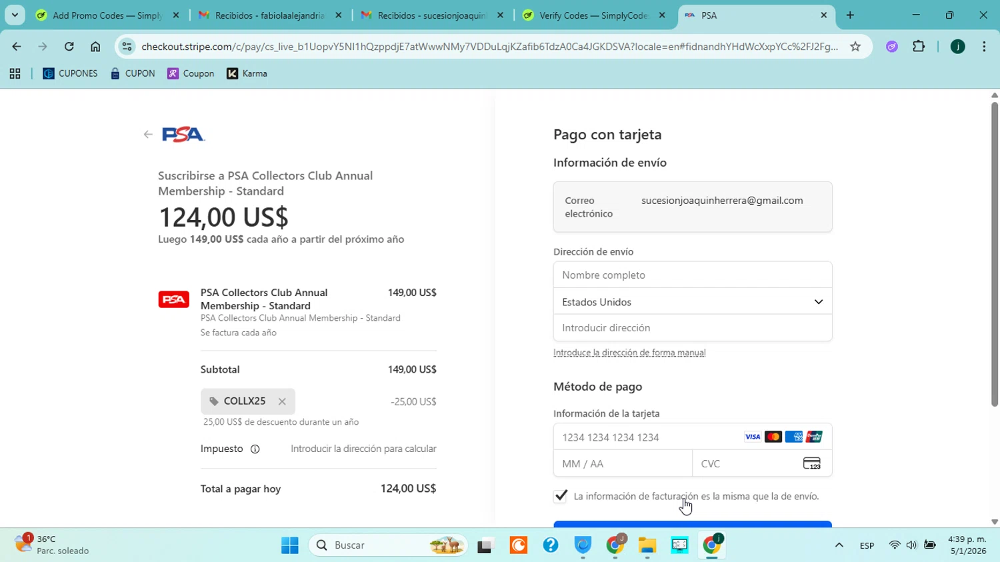Open the Extensions puzzle menu
Image resolution: width=1000 pixels, height=562 pixels.
coord(919,47)
